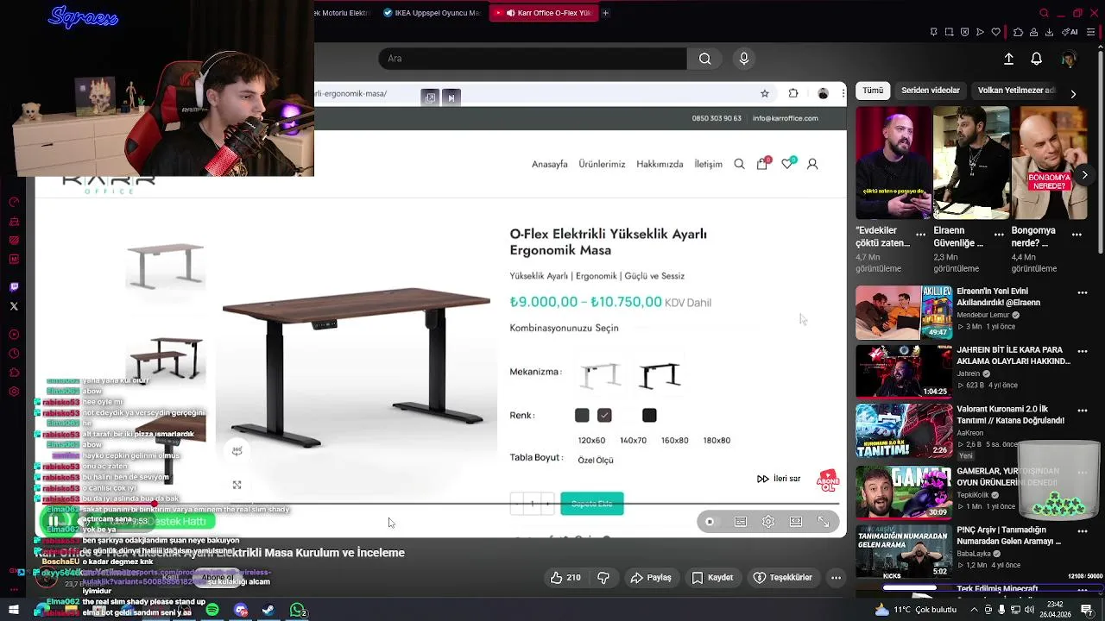Open options for "Bongomya nerede?" short
Screen dimensions: 1105x621
tap(1077, 234)
